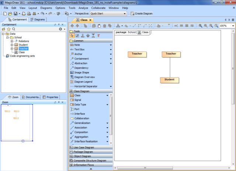The height and width of the screenshot is (171, 236).
Task: Click the magnifier search icon in the Containment panel
Action: [x=14, y=29]
